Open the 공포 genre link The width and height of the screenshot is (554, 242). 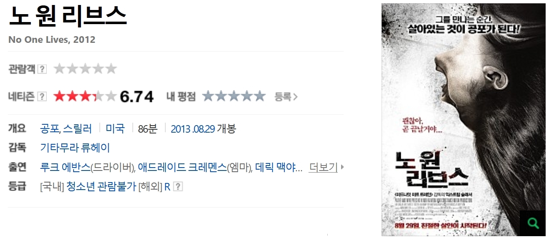tap(50, 128)
